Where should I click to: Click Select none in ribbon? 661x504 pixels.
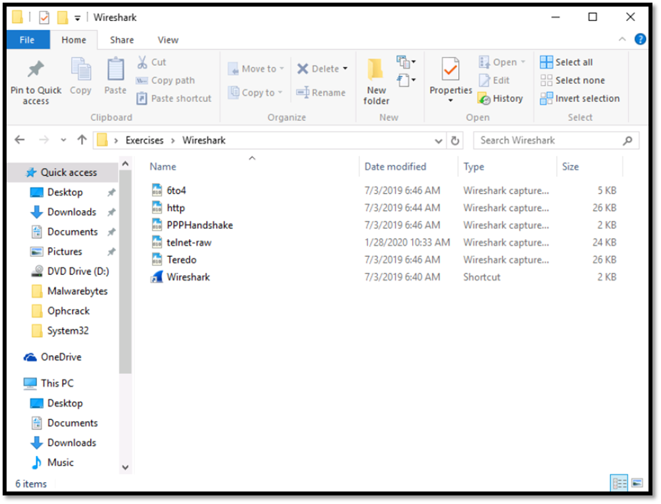tap(573, 80)
